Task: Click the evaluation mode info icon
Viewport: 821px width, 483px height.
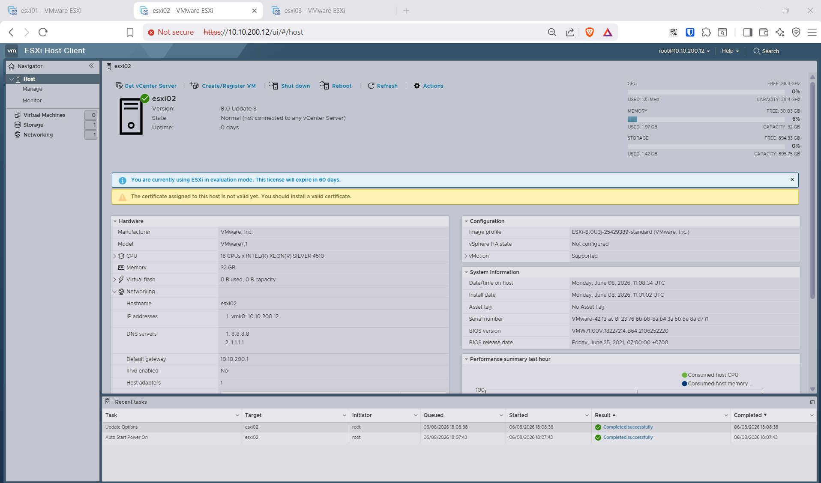Action: [123, 180]
